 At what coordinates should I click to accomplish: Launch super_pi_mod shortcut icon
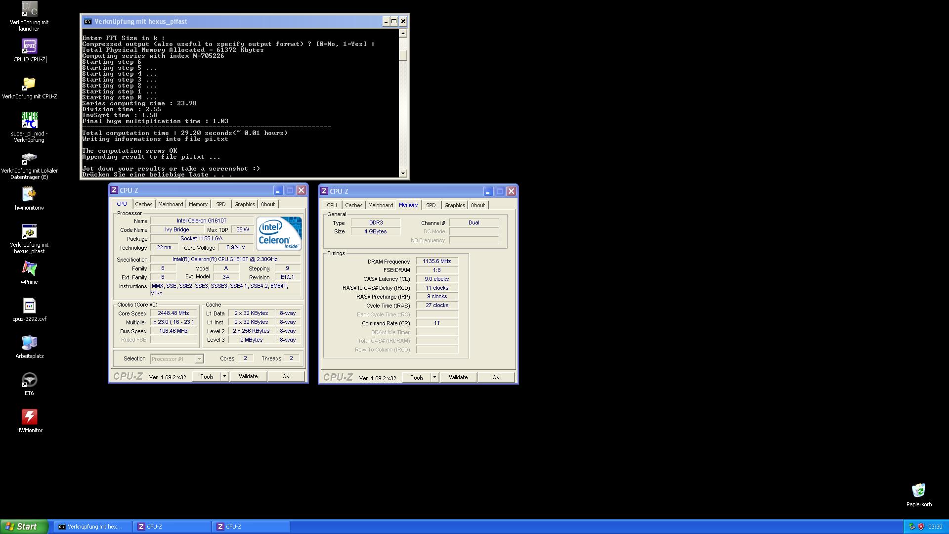point(29,120)
